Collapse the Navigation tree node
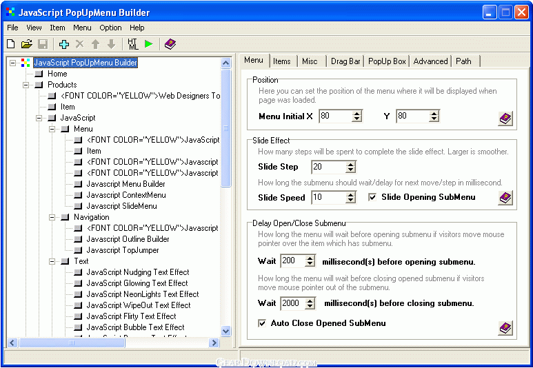Screen dimensions: 533x368 pos(52,217)
